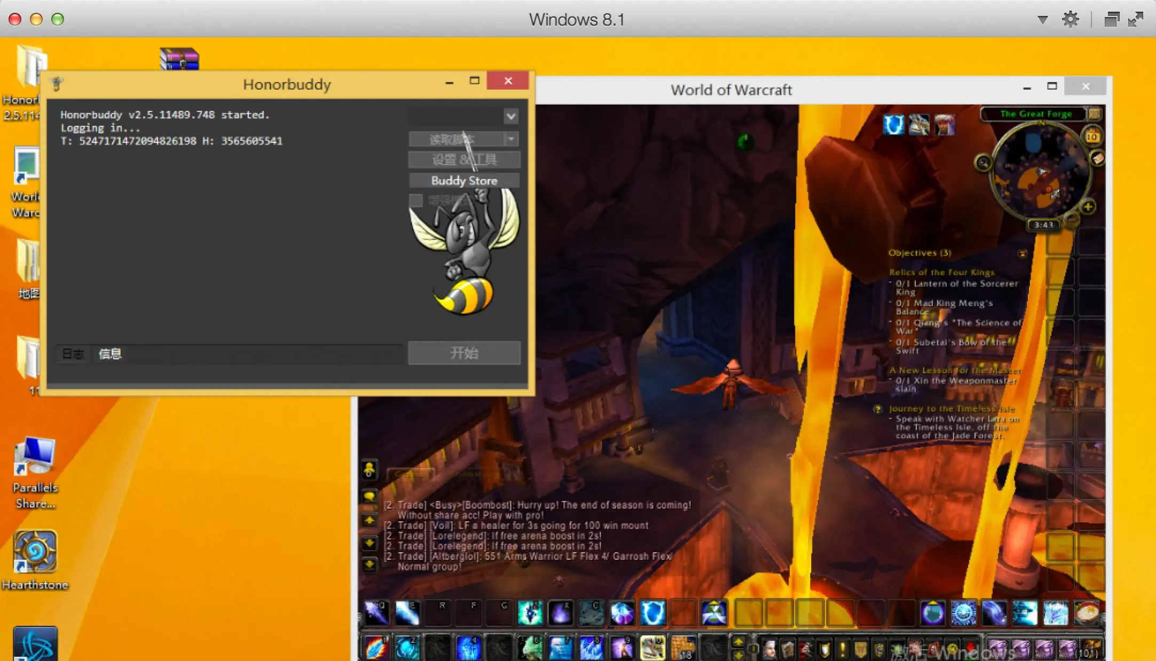Click the world map toggle beside The Great Forge

click(x=1094, y=114)
